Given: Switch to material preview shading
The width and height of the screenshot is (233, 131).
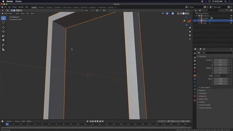Looking at the screenshot, I should 186,13.
